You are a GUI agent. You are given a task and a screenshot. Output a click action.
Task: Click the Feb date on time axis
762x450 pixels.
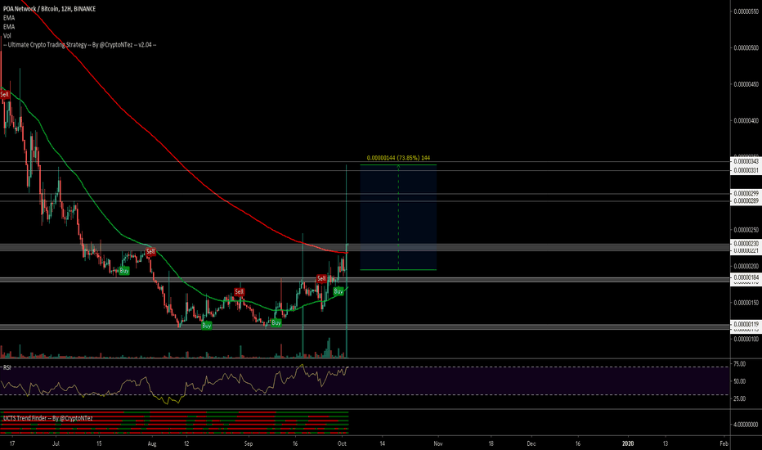(724, 443)
